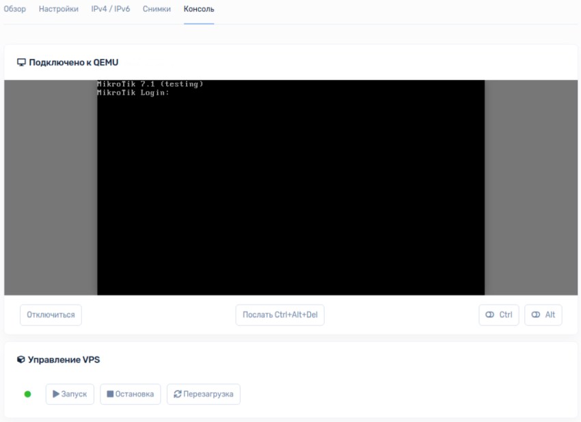This screenshot has height=422, width=581.
Task: Send Ctrl+Alt+Del to the console
Action: [280, 315]
